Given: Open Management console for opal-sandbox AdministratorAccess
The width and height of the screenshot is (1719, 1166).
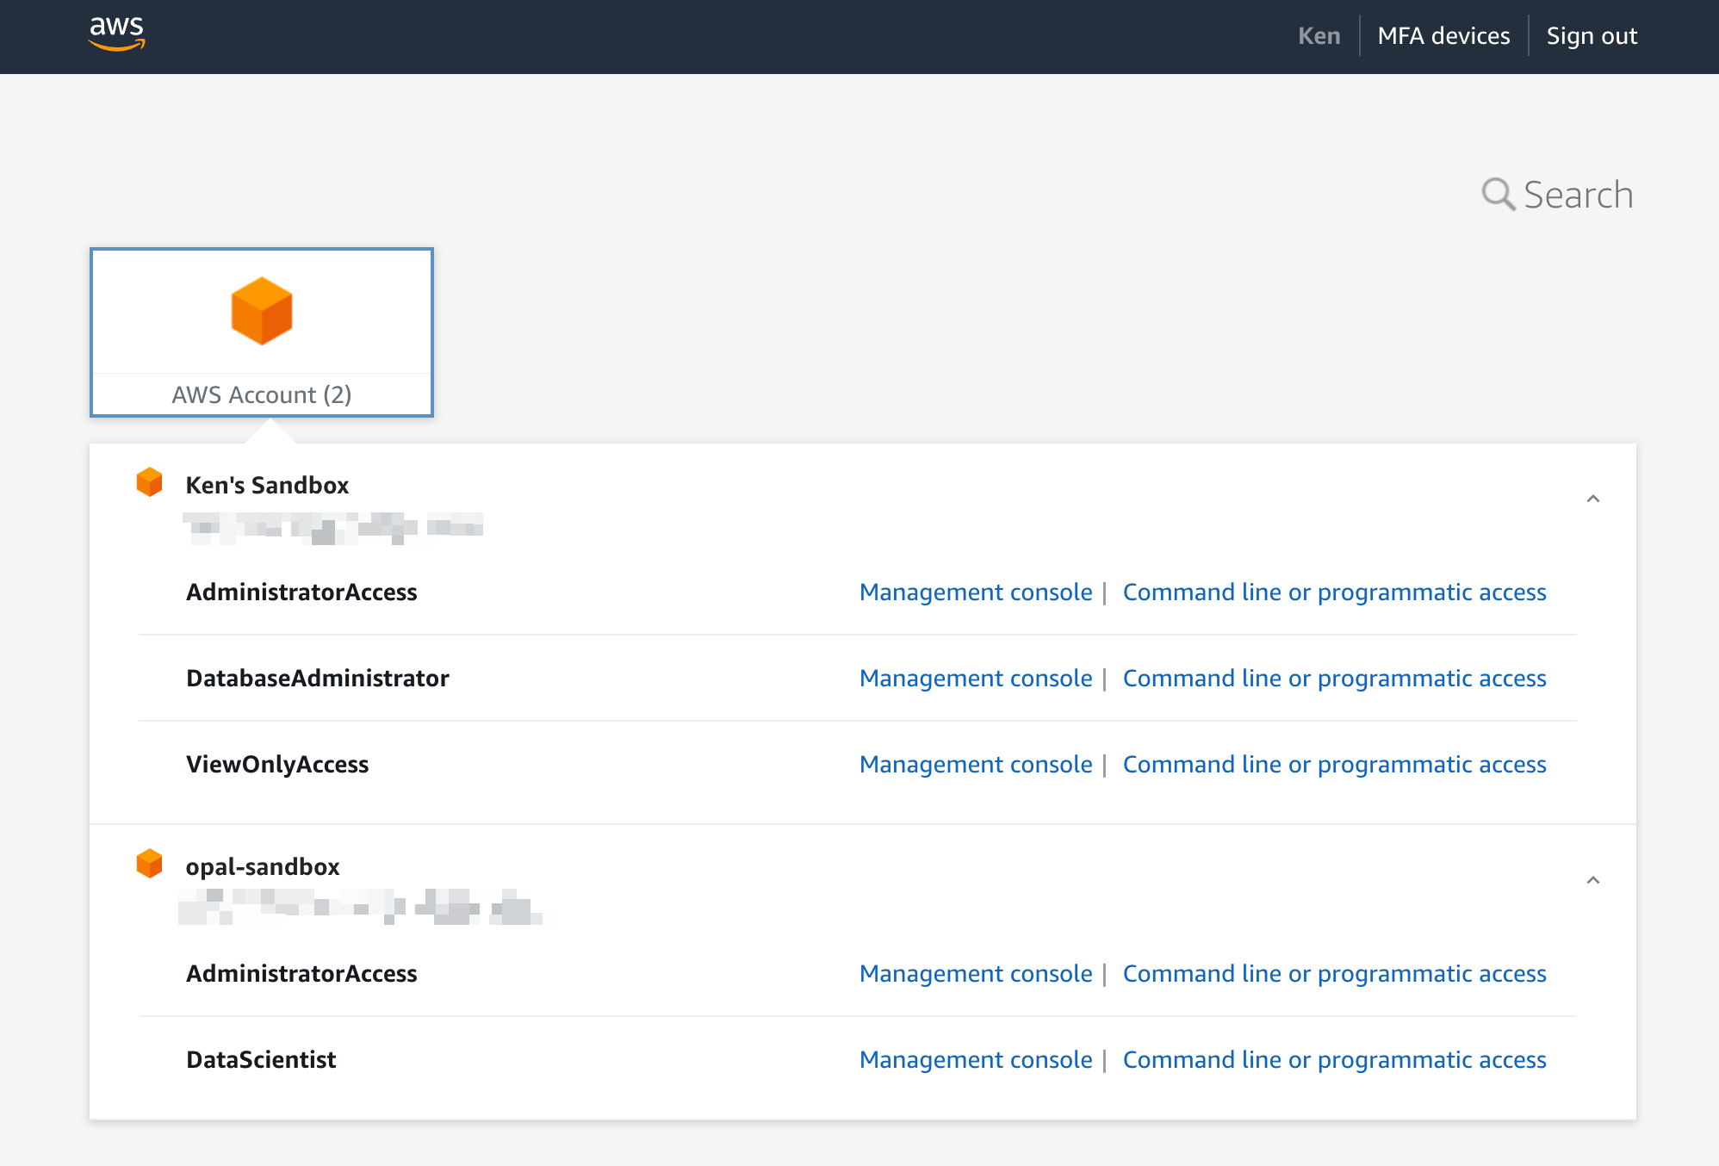Looking at the screenshot, I should [975, 974].
